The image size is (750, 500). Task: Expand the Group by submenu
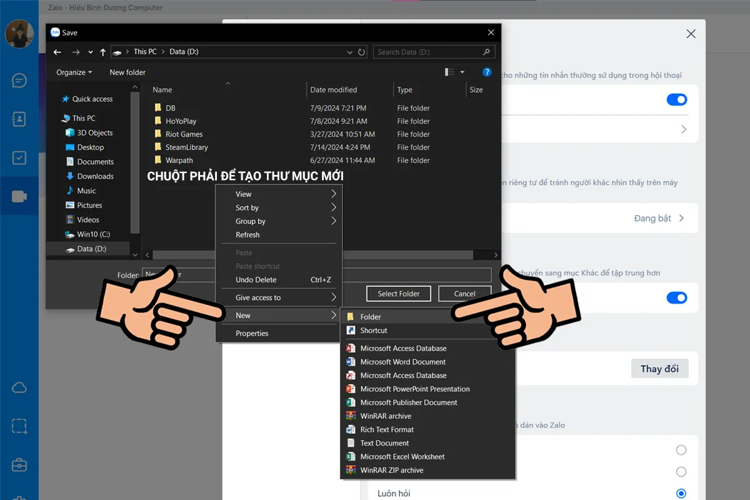(x=279, y=221)
